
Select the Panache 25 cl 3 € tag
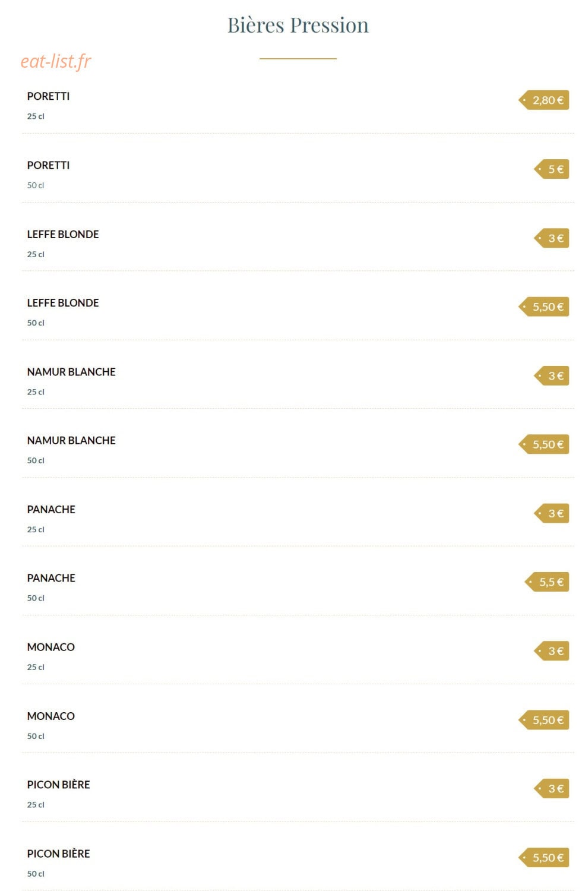(552, 513)
